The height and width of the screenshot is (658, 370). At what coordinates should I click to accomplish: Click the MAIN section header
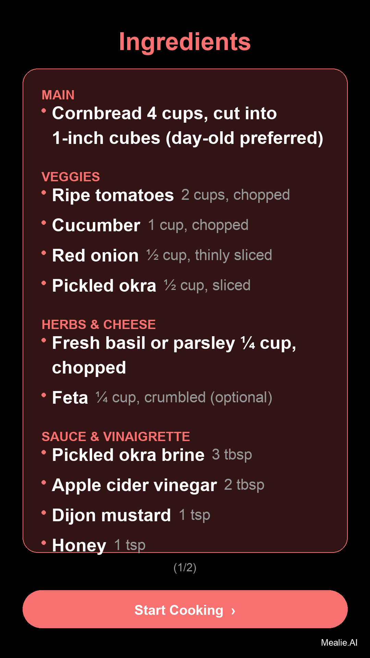[x=58, y=95]
